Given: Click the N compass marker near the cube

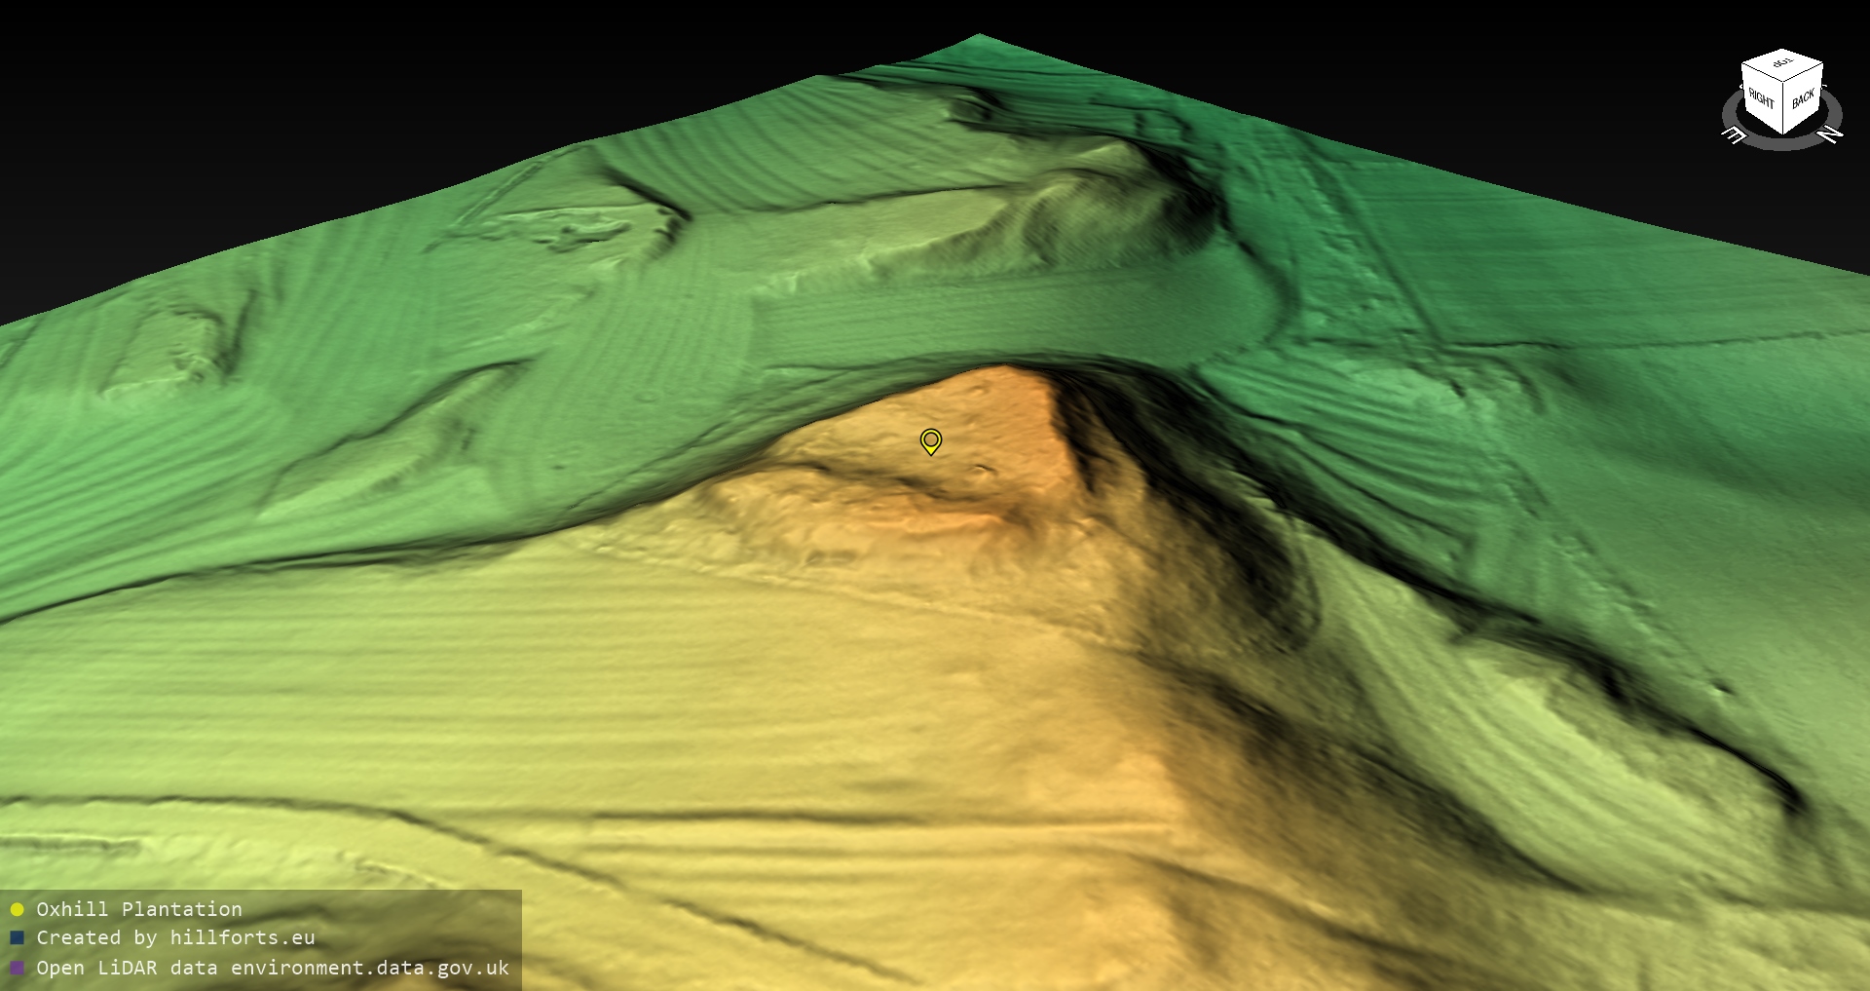Looking at the screenshot, I should click(x=1830, y=134).
